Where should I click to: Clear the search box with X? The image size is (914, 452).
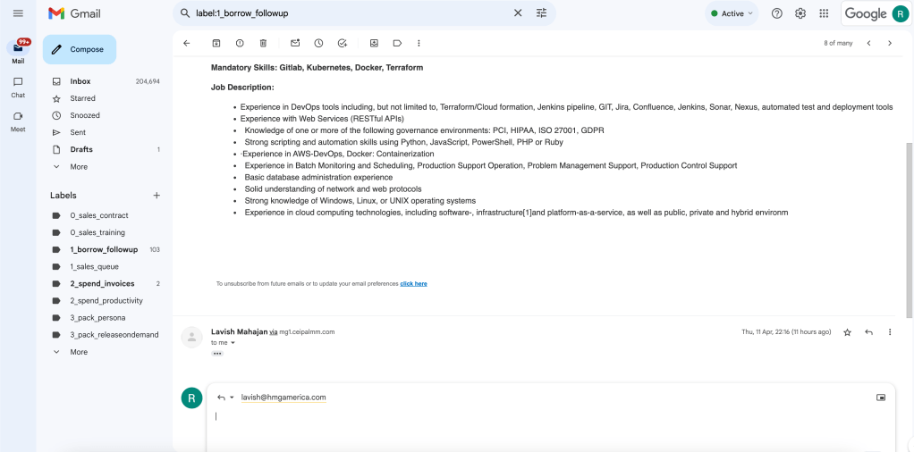(518, 13)
